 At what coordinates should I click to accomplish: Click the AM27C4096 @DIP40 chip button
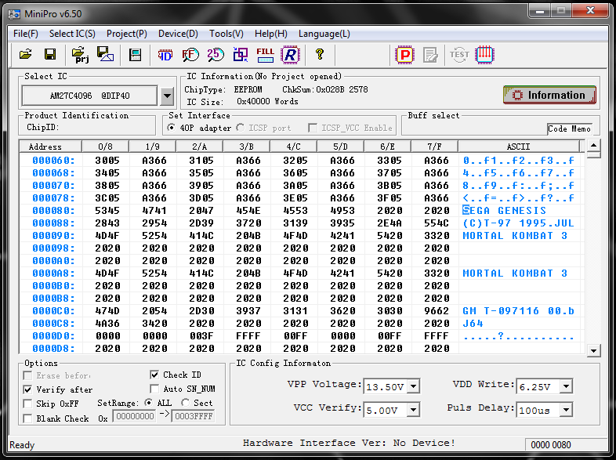pos(89,96)
